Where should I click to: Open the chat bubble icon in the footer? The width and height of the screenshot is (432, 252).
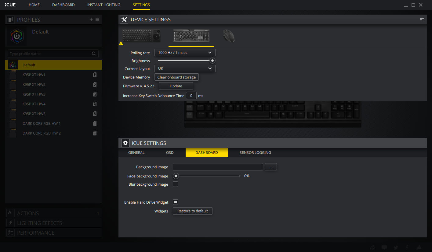click(384, 247)
